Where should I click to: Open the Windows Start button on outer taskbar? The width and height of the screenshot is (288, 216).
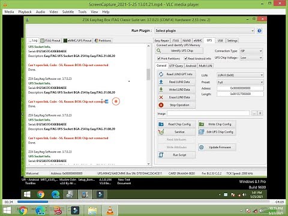(x=7, y=211)
